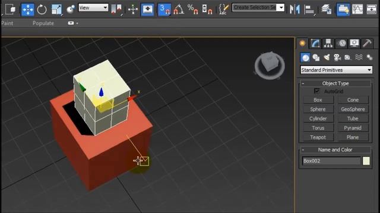The image size is (380, 213).
Task: Collapse the Name and Color rollout
Action: coord(335,150)
